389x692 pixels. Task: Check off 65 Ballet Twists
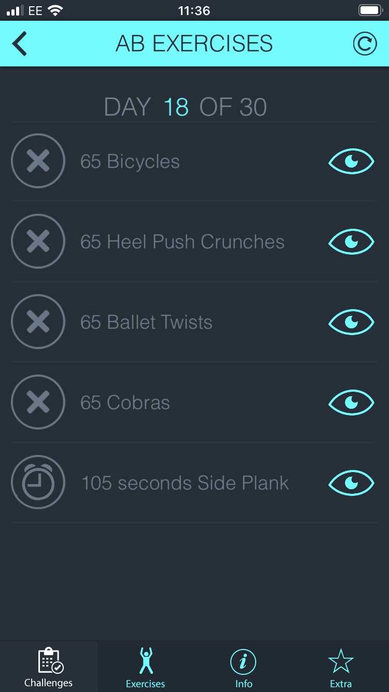(38, 322)
